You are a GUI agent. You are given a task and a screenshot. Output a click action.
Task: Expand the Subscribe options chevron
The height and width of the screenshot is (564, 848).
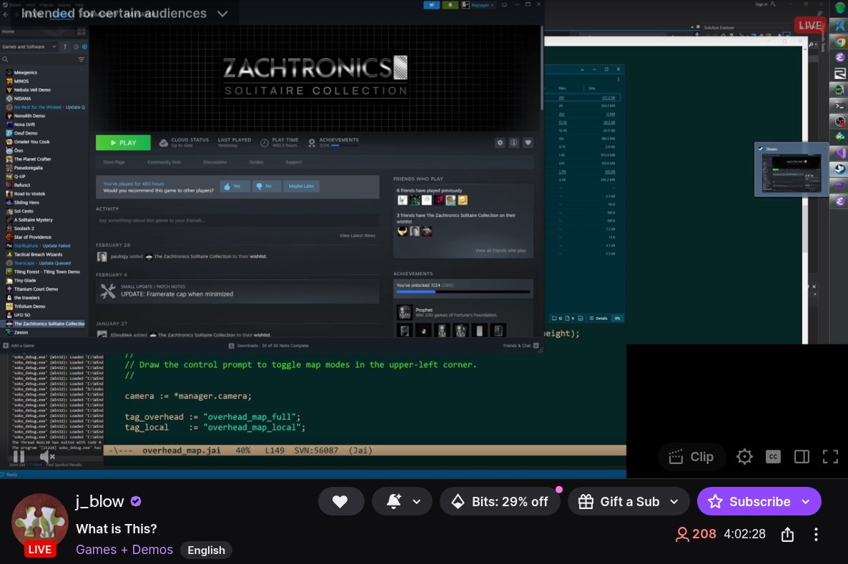pyautogui.click(x=806, y=501)
